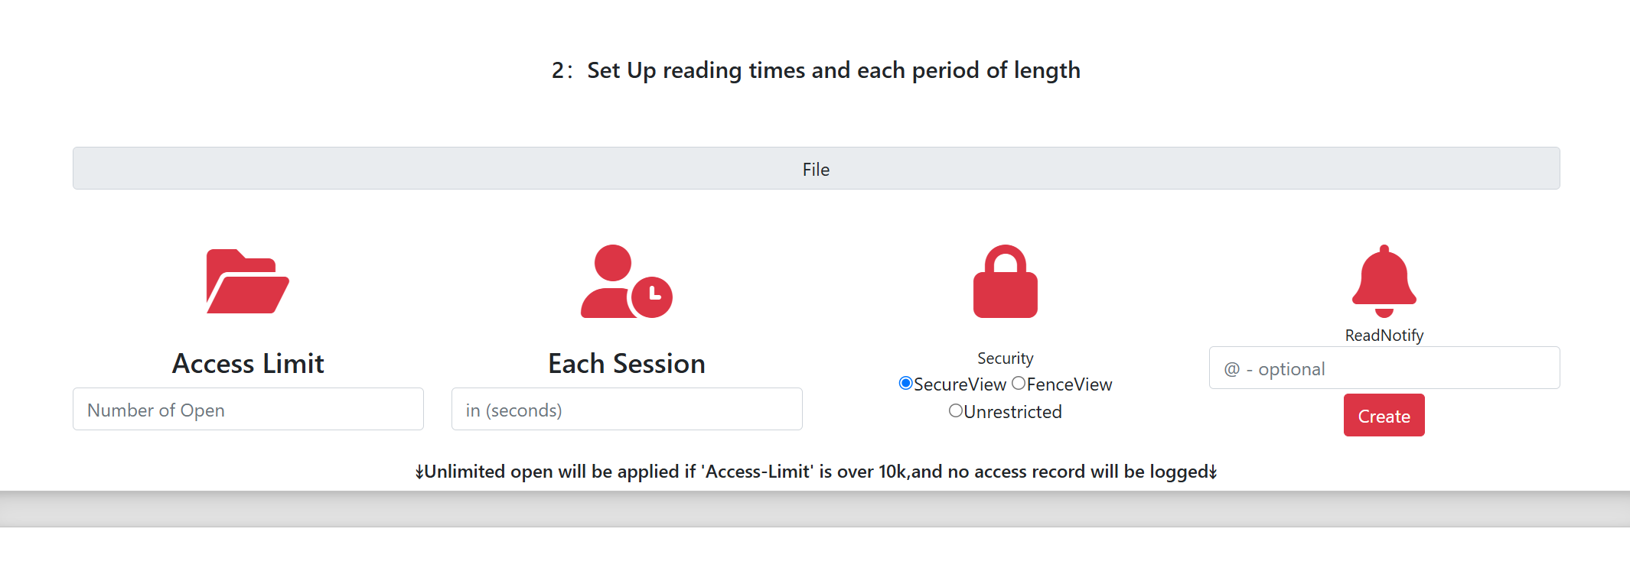Click the red open folder icon
The width and height of the screenshot is (1630, 574).
[x=247, y=281]
